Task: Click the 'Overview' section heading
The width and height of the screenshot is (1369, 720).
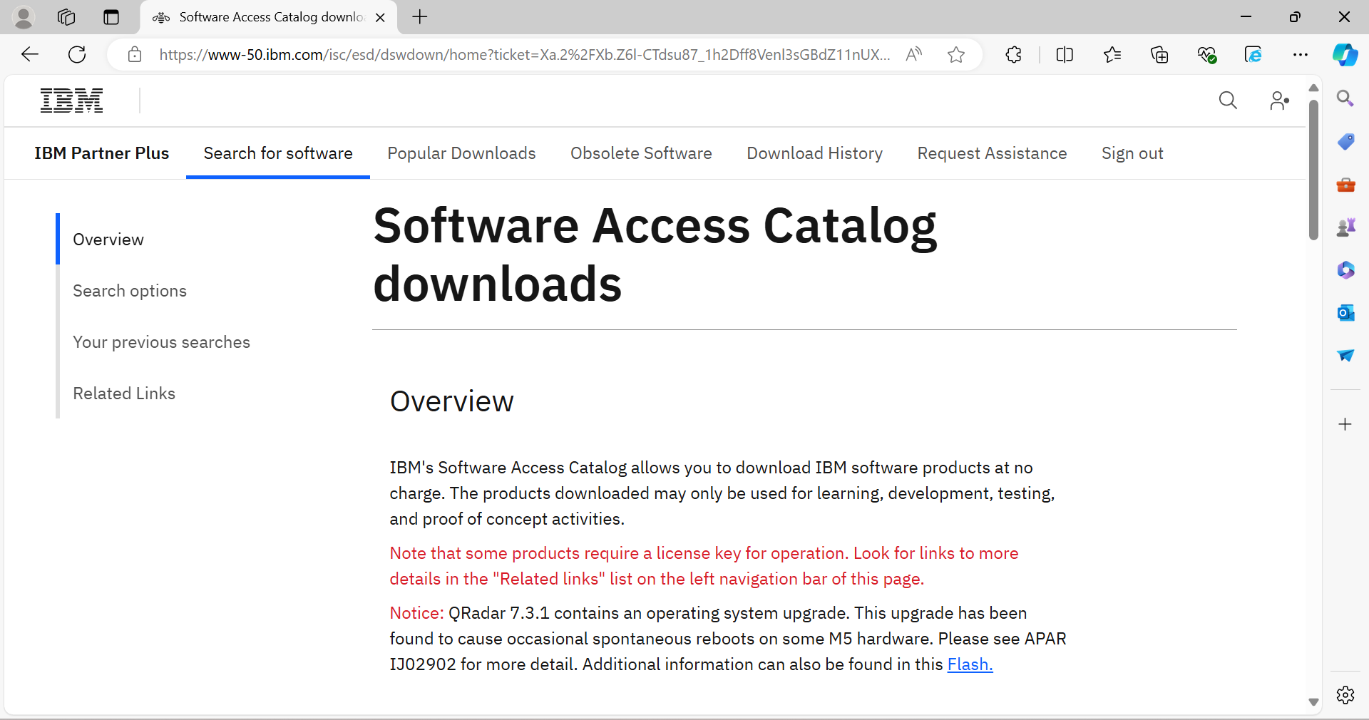Action: (x=451, y=401)
